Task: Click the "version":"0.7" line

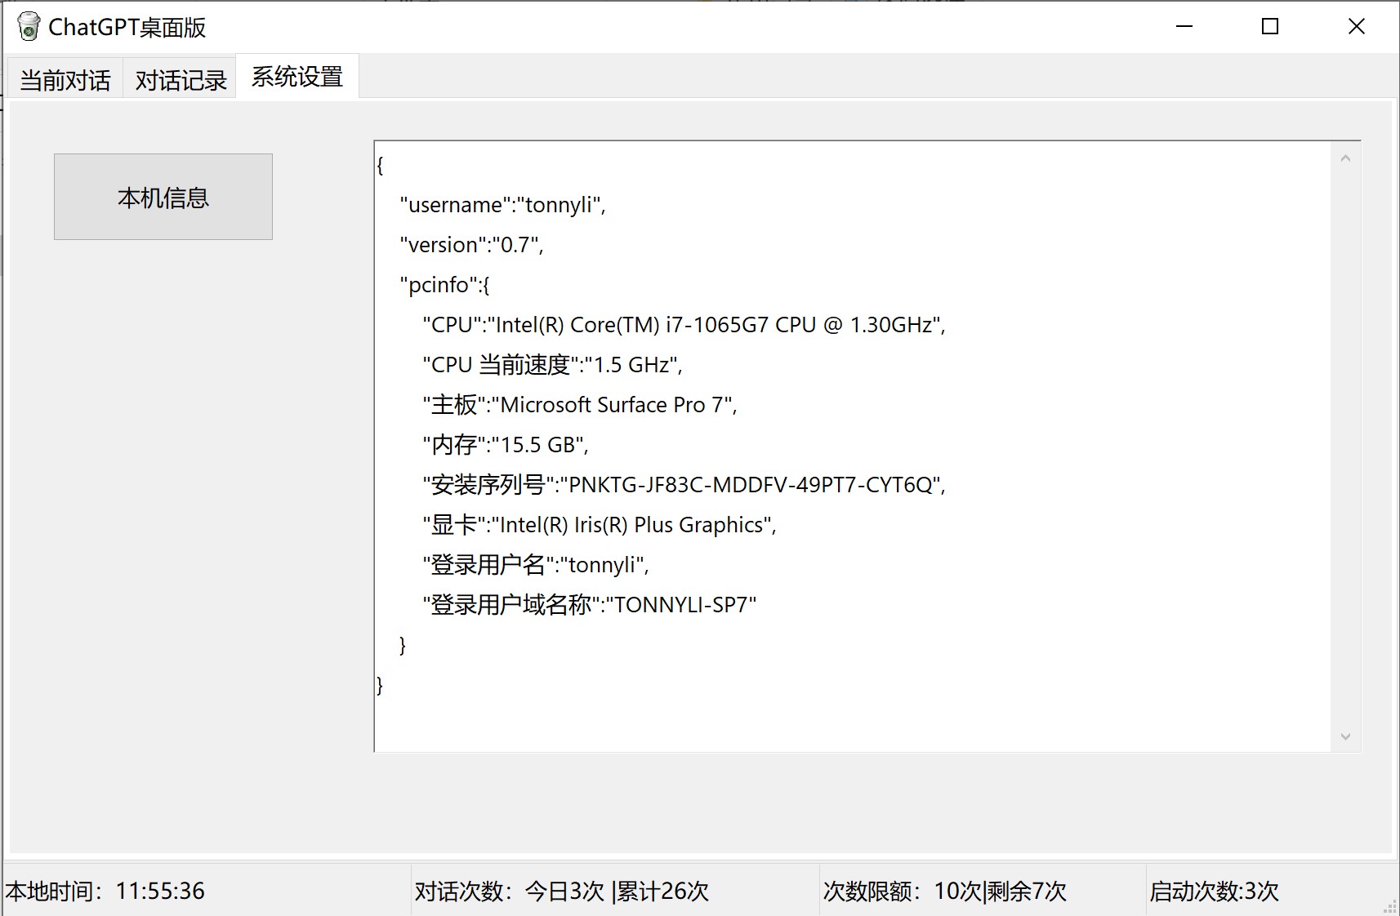Action: (471, 245)
